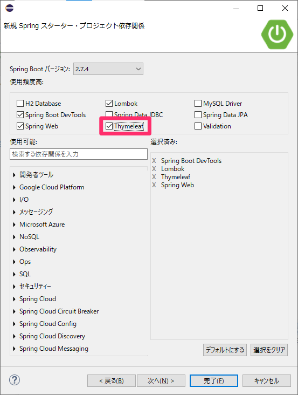This screenshot has width=298, height=395.
Task: Open the Spring Boot version dropdown
Action: (x=108, y=69)
